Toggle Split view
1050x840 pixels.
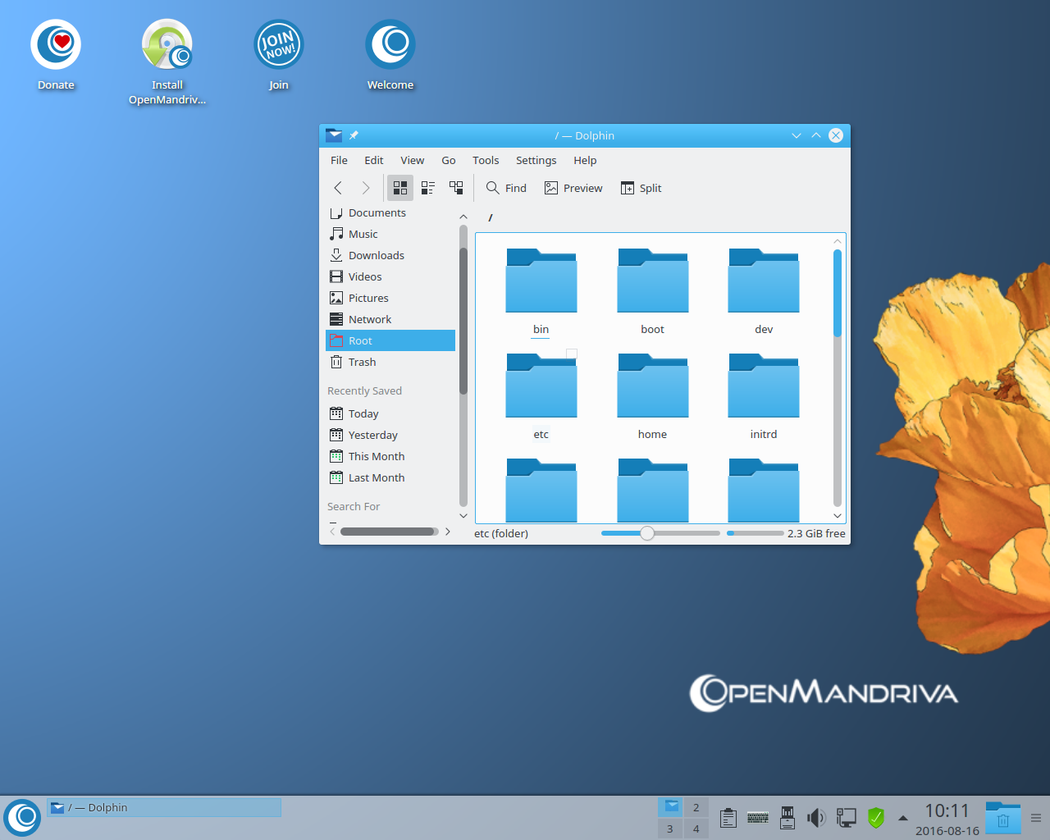[641, 188]
